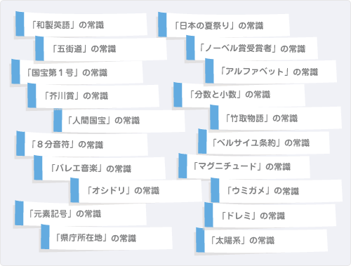Open the 「県庁所在地」の常識 topic
Image resolution: width=351 pixels, height=266 pixels.
pyautogui.click(x=107, y=237)
